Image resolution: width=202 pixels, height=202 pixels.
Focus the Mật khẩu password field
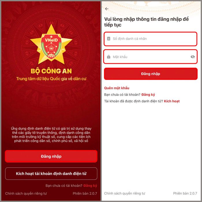pos(150,57)
